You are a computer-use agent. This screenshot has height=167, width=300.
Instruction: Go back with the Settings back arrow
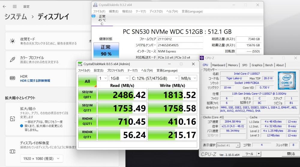(4, 7)
